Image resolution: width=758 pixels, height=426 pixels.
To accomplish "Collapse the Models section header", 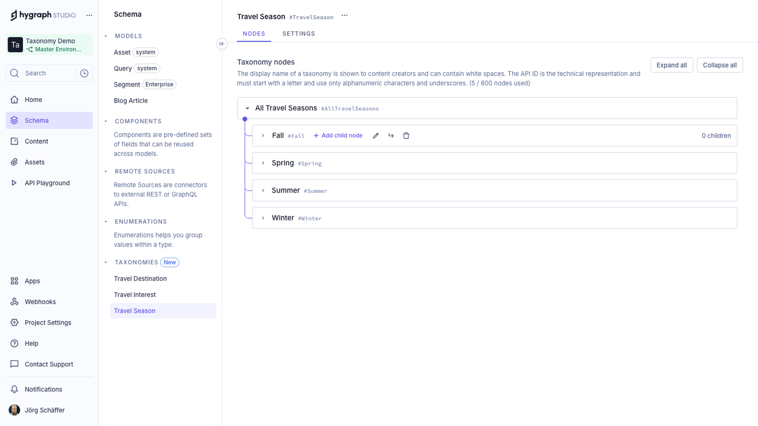I will [x=106, y=36].
